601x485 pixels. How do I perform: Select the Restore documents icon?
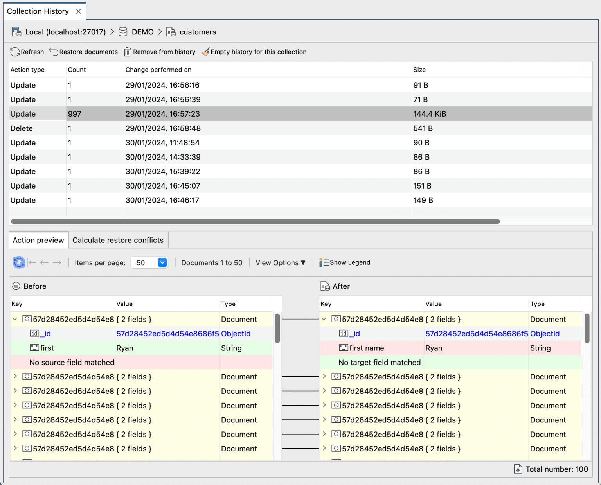pos(53,52)
